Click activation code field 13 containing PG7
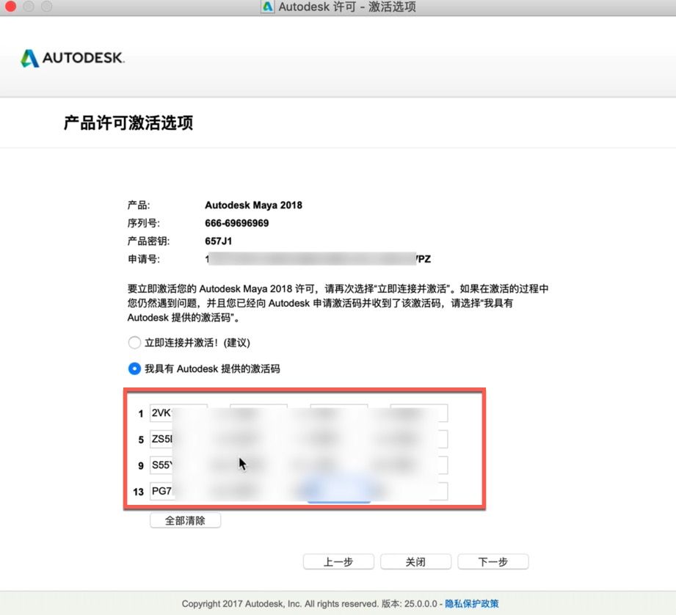The image size is (676, 615). point(178,491)
